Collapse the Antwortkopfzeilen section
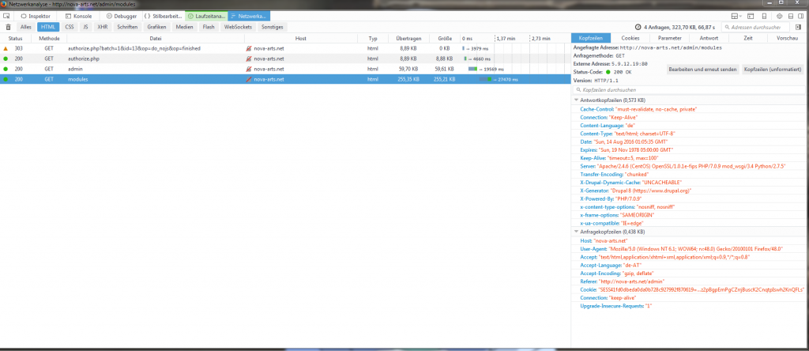Image resolution: width=809 pixels, height=351 pixels. [x=576, y=100]
